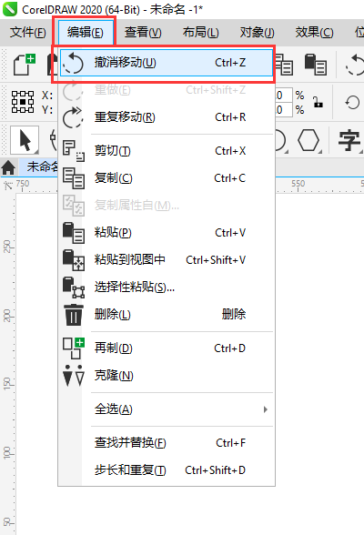Select 粘贴(P) in the menu
364x535 pixels.
pyautogui.click(x=167, y=233)
